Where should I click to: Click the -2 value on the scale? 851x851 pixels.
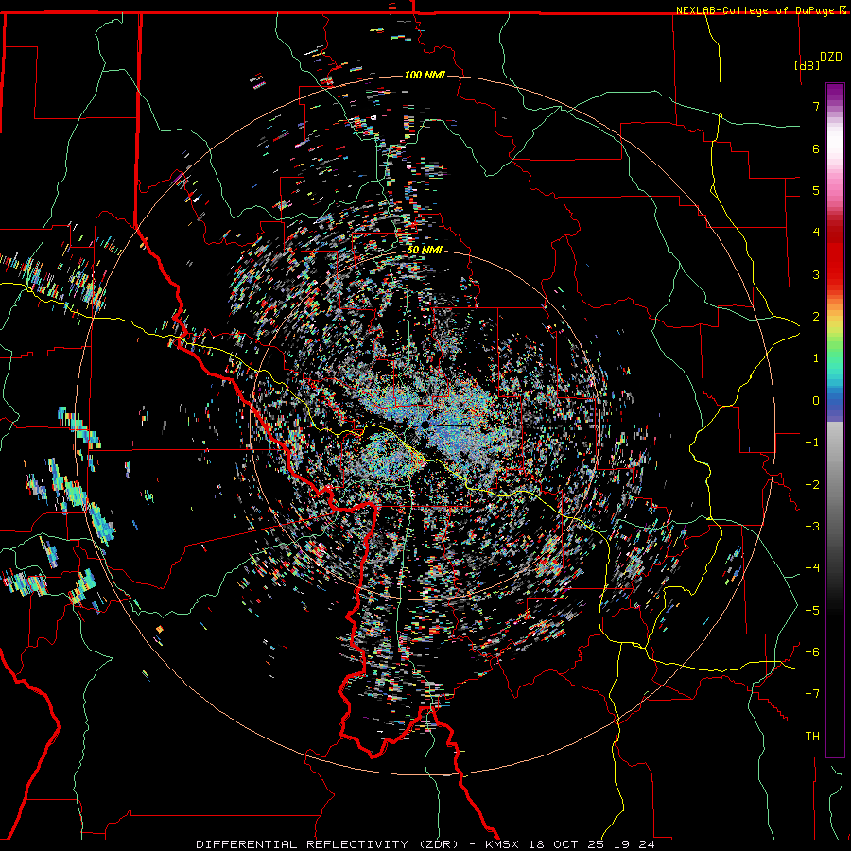[812, 485]
